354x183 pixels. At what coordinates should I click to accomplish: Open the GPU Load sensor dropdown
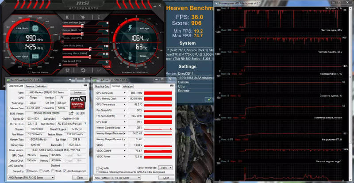[124, 122]
